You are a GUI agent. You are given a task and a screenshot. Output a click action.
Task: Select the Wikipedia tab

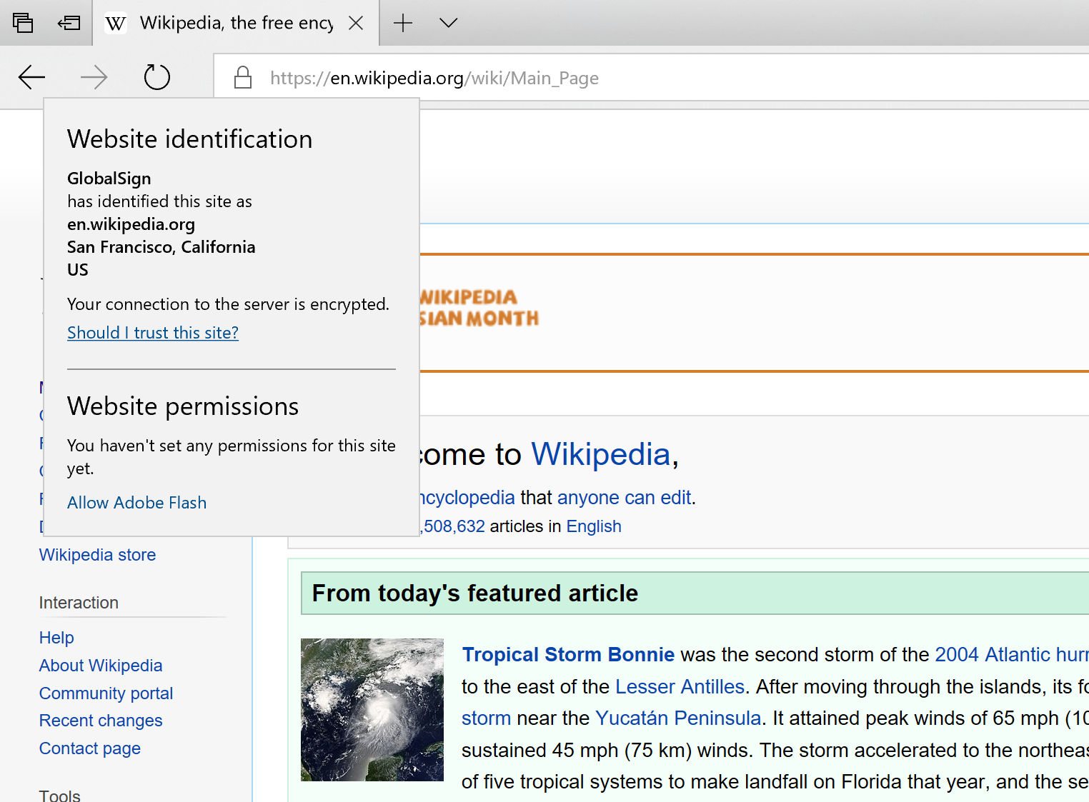coord(236,23)
